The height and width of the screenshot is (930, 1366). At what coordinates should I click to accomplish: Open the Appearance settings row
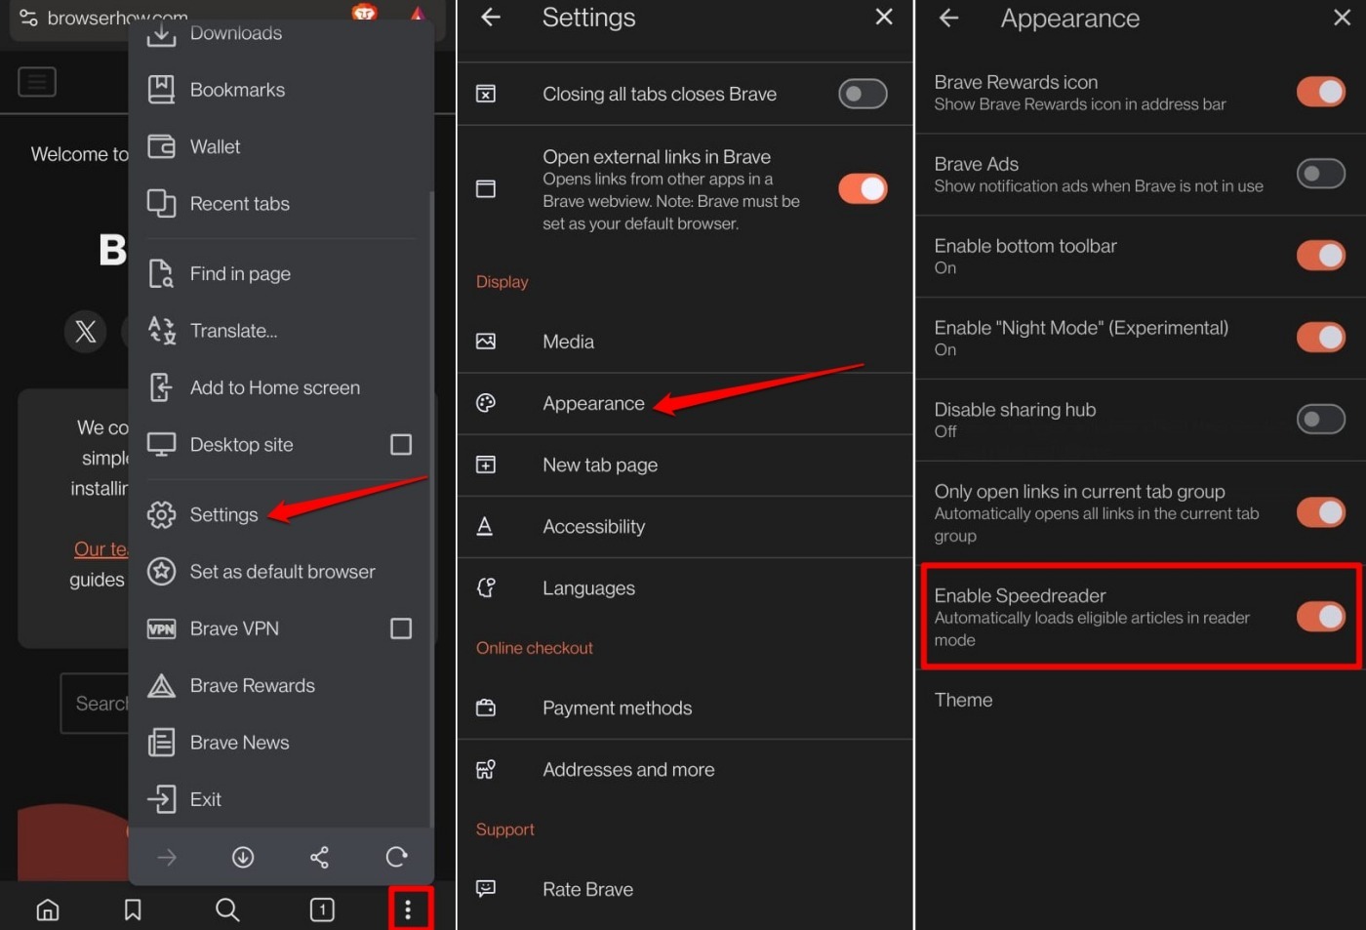point(685,403)
